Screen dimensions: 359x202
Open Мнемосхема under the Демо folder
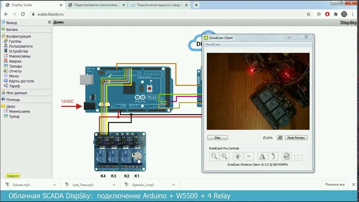tap(19, 111)
